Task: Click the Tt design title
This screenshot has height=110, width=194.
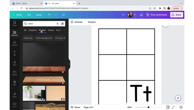Action: pos(123,15)
